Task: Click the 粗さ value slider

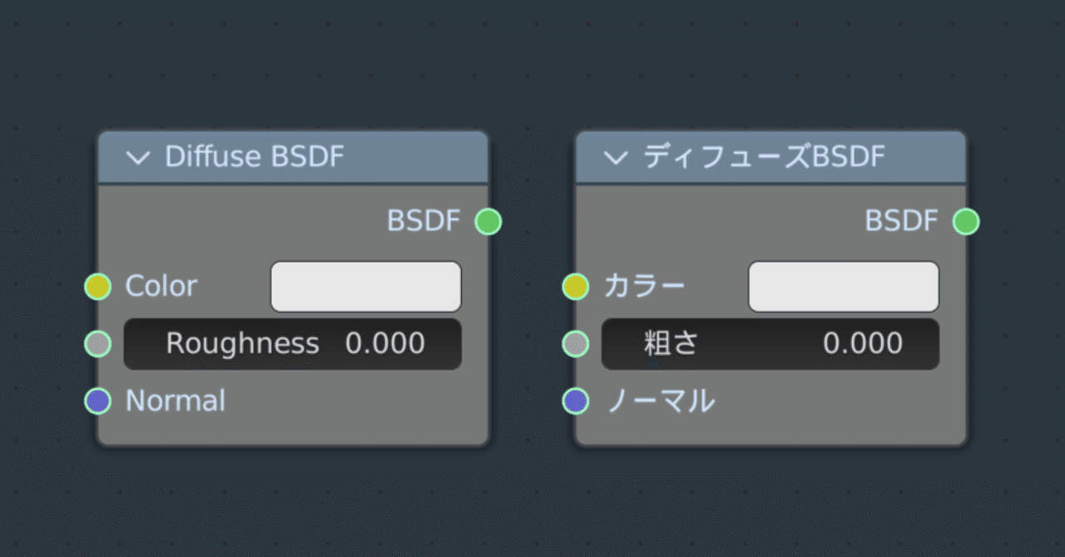Action: pos(771,343)
